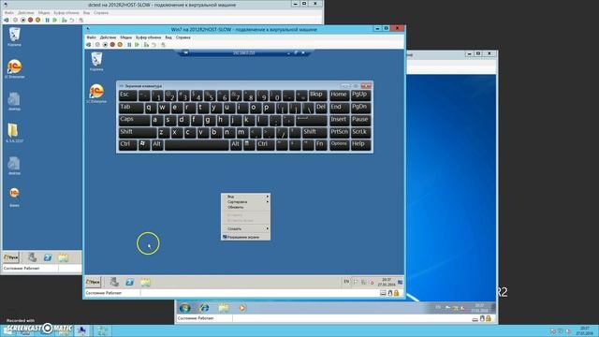Click Checkpoint icon in Win7 VM toolbar
The height and width of the screenshot is (337, 599).
(x=146, y=45)
